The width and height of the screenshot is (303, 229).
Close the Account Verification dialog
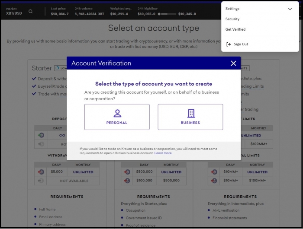click(x=233, y=63)
